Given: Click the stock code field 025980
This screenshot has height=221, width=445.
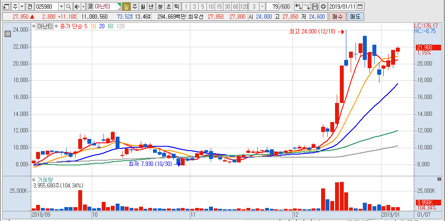Looking at the screenshot, I should point(46,6).
